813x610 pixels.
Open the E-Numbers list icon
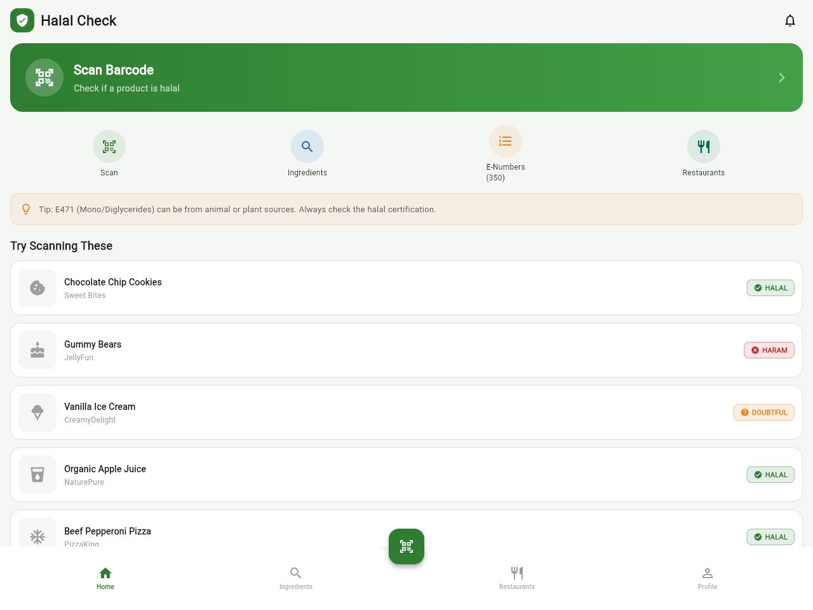(506, 141)
